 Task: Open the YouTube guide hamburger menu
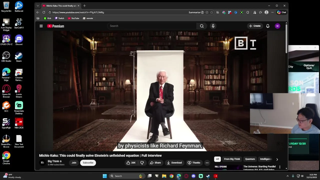tap(41, 26)
